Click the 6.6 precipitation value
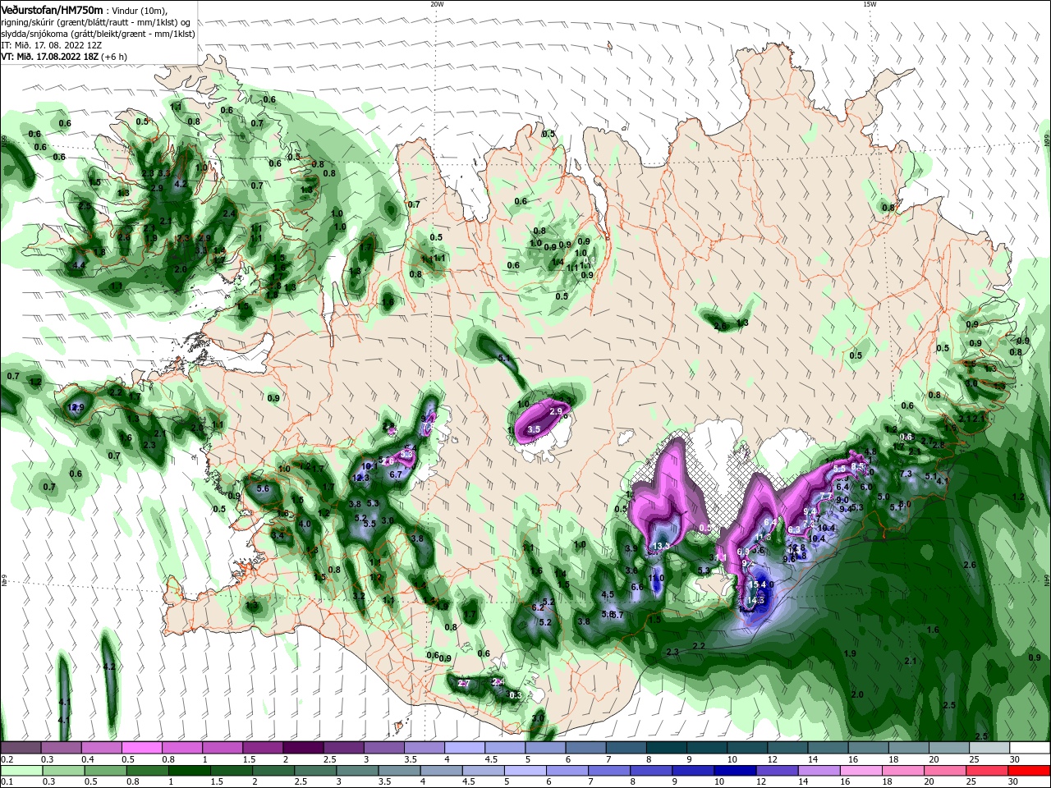 pyautogui.click(x=636, y=587)
